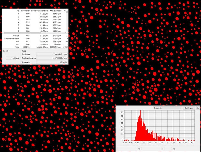Screen dimensions: 201x152
Task: Click the 257.25µm average diameter value
Action: [43, 36]
